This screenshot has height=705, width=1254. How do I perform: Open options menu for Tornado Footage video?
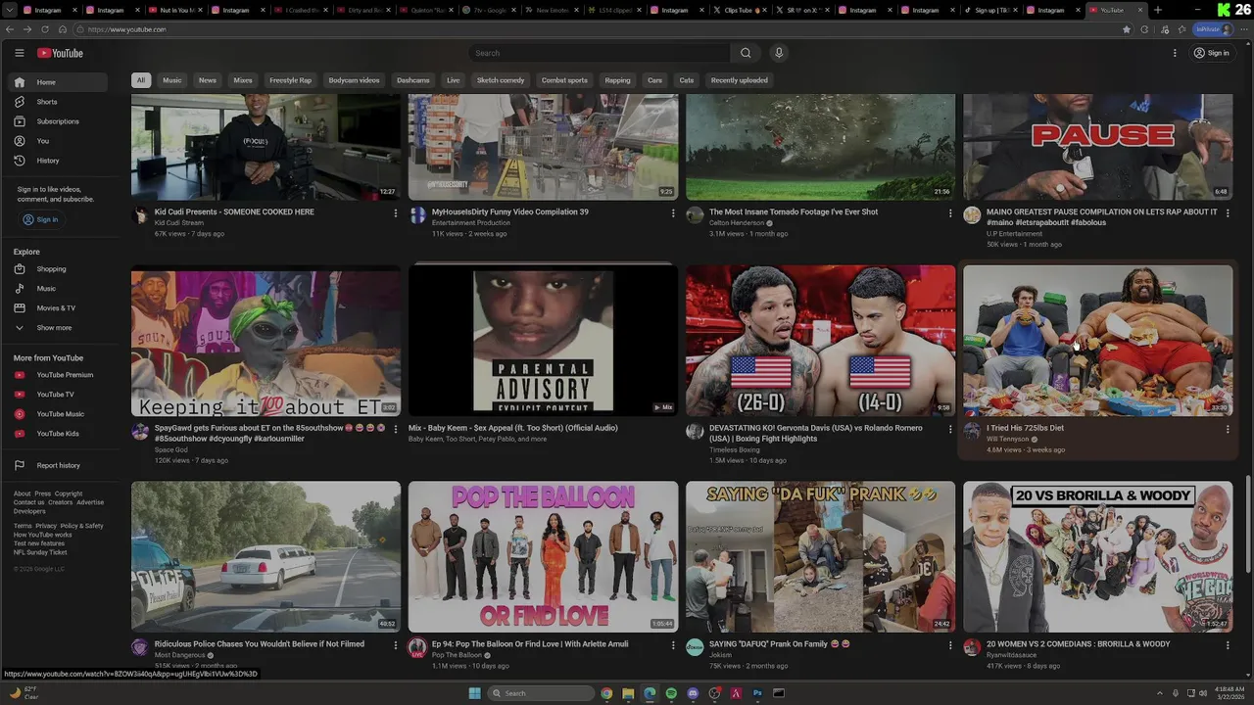949,212
